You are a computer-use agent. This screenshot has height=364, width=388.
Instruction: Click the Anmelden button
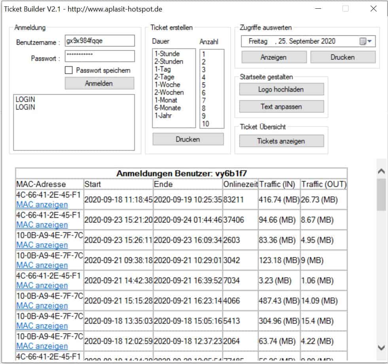[x=100, y=83]
